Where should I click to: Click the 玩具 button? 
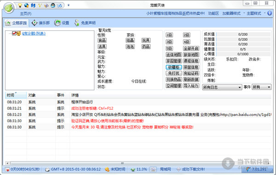coord(146,40)
